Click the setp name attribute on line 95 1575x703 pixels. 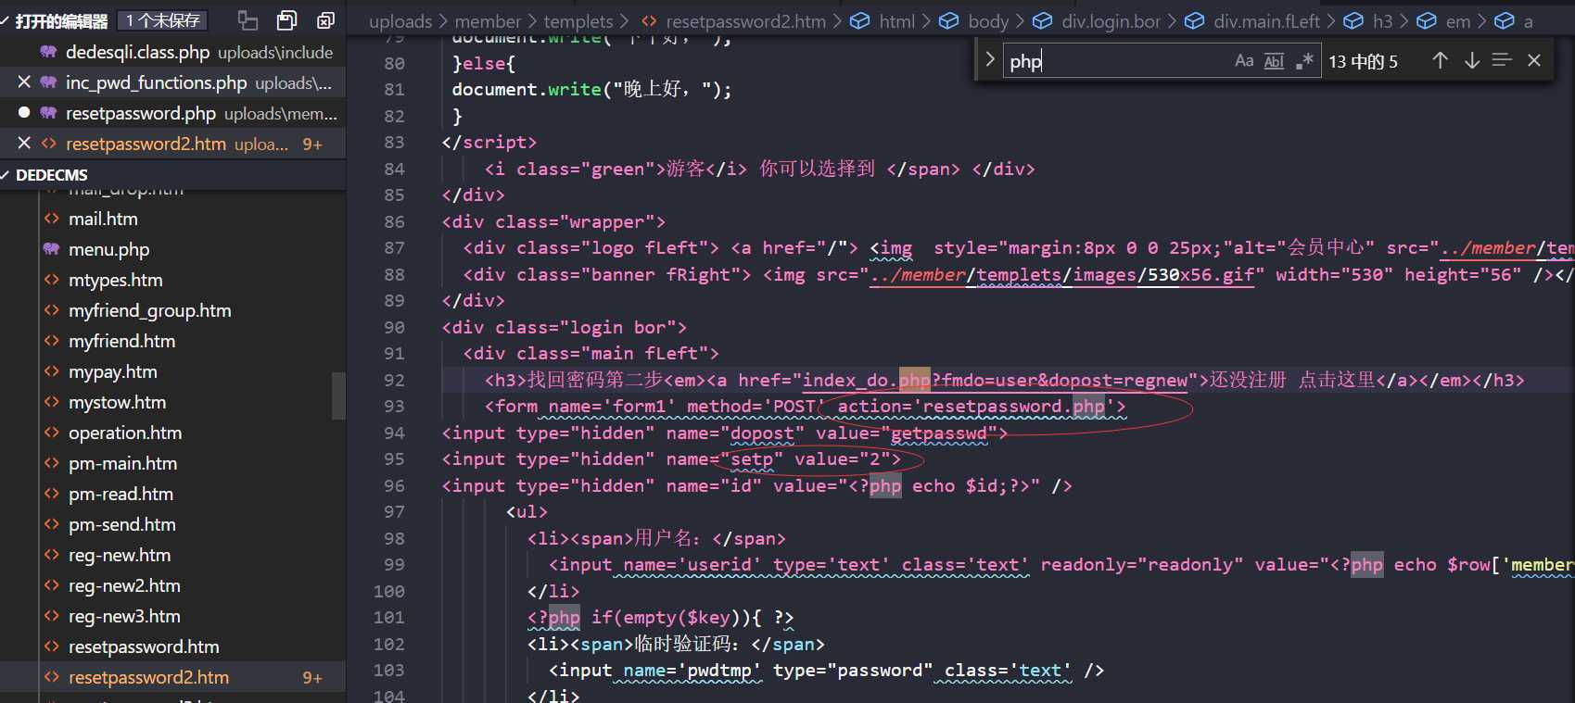752,459
